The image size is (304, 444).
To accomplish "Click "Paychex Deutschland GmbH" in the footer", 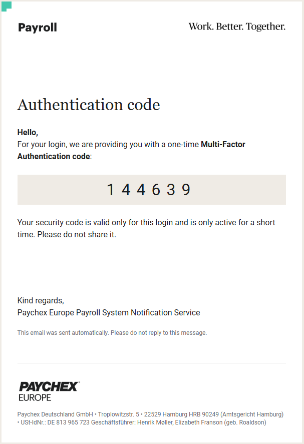I will pyautogui.click(x=55, y=414).
